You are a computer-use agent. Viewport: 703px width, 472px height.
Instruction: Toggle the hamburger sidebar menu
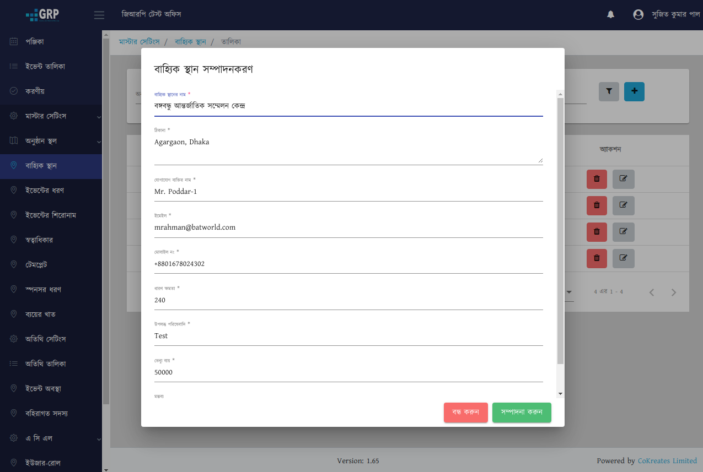click(99, 15)
